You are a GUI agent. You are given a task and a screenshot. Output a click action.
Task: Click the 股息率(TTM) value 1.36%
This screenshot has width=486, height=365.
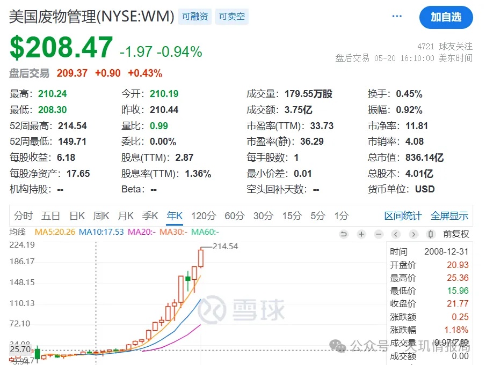pos(198,174)
